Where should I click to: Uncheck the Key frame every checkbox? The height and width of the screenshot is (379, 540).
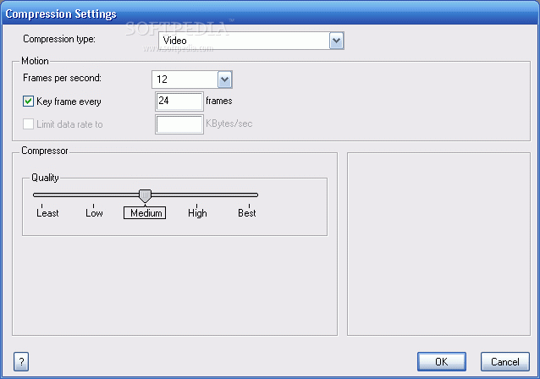pyautogui.click(x=28, y=102)
